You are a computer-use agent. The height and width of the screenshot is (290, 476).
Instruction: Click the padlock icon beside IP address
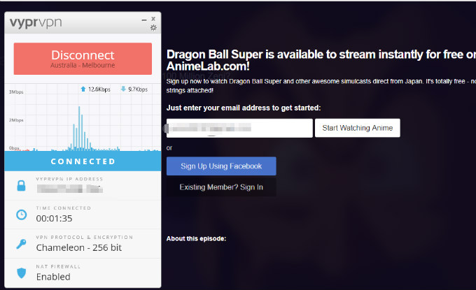[21, 185]
